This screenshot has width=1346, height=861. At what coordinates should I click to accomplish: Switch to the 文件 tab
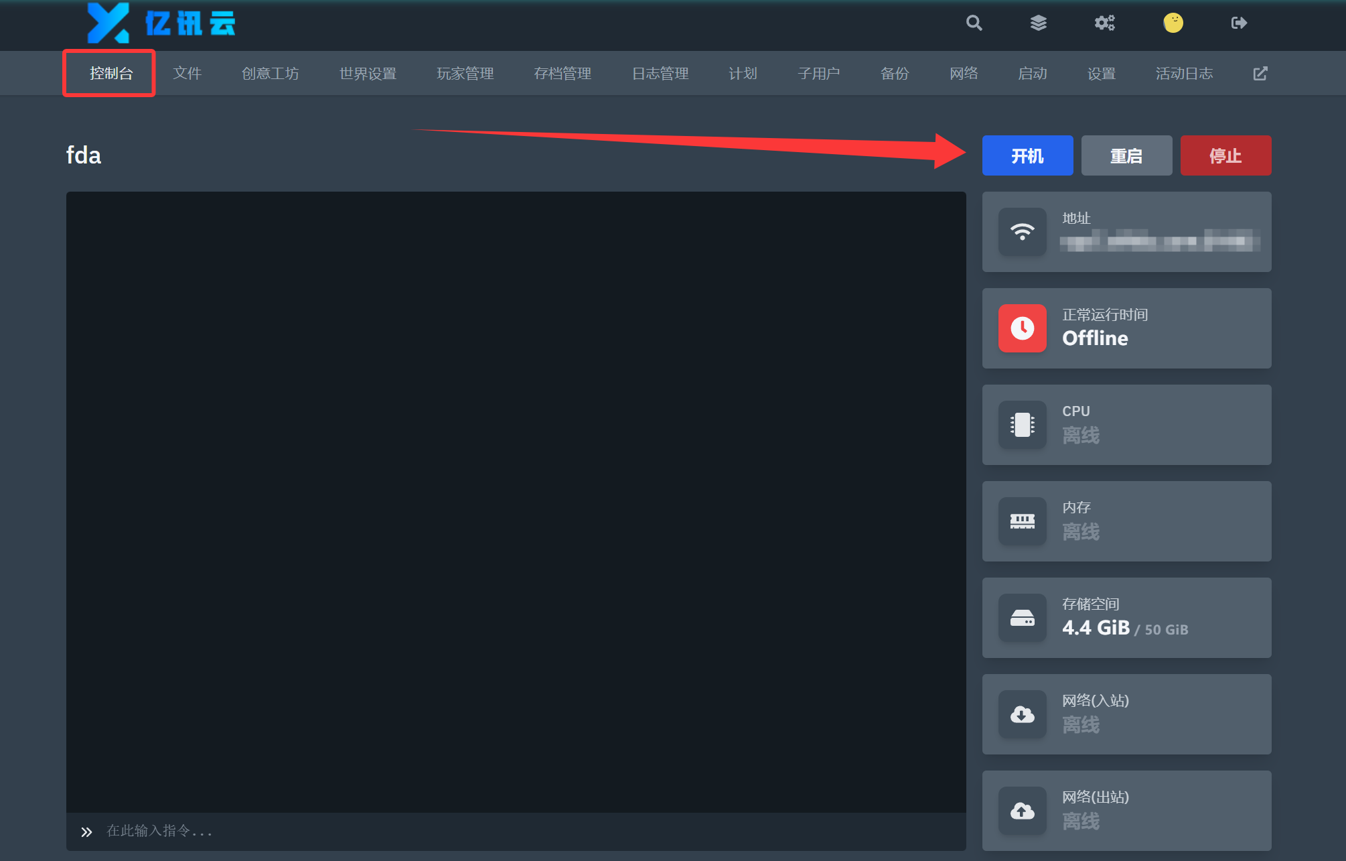(x=188, y=74)
